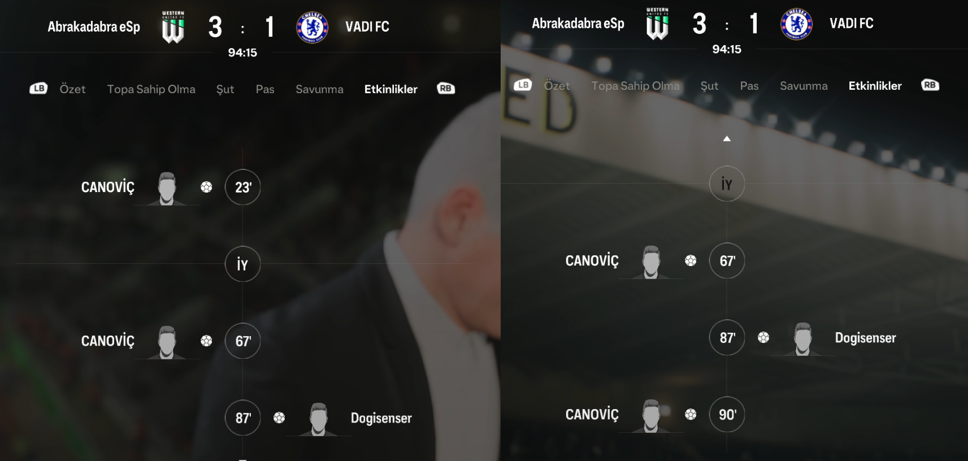Viewport: 968px width, 461px height.
Task: Select the 90' timeline marker
Action: pos(727,414)
